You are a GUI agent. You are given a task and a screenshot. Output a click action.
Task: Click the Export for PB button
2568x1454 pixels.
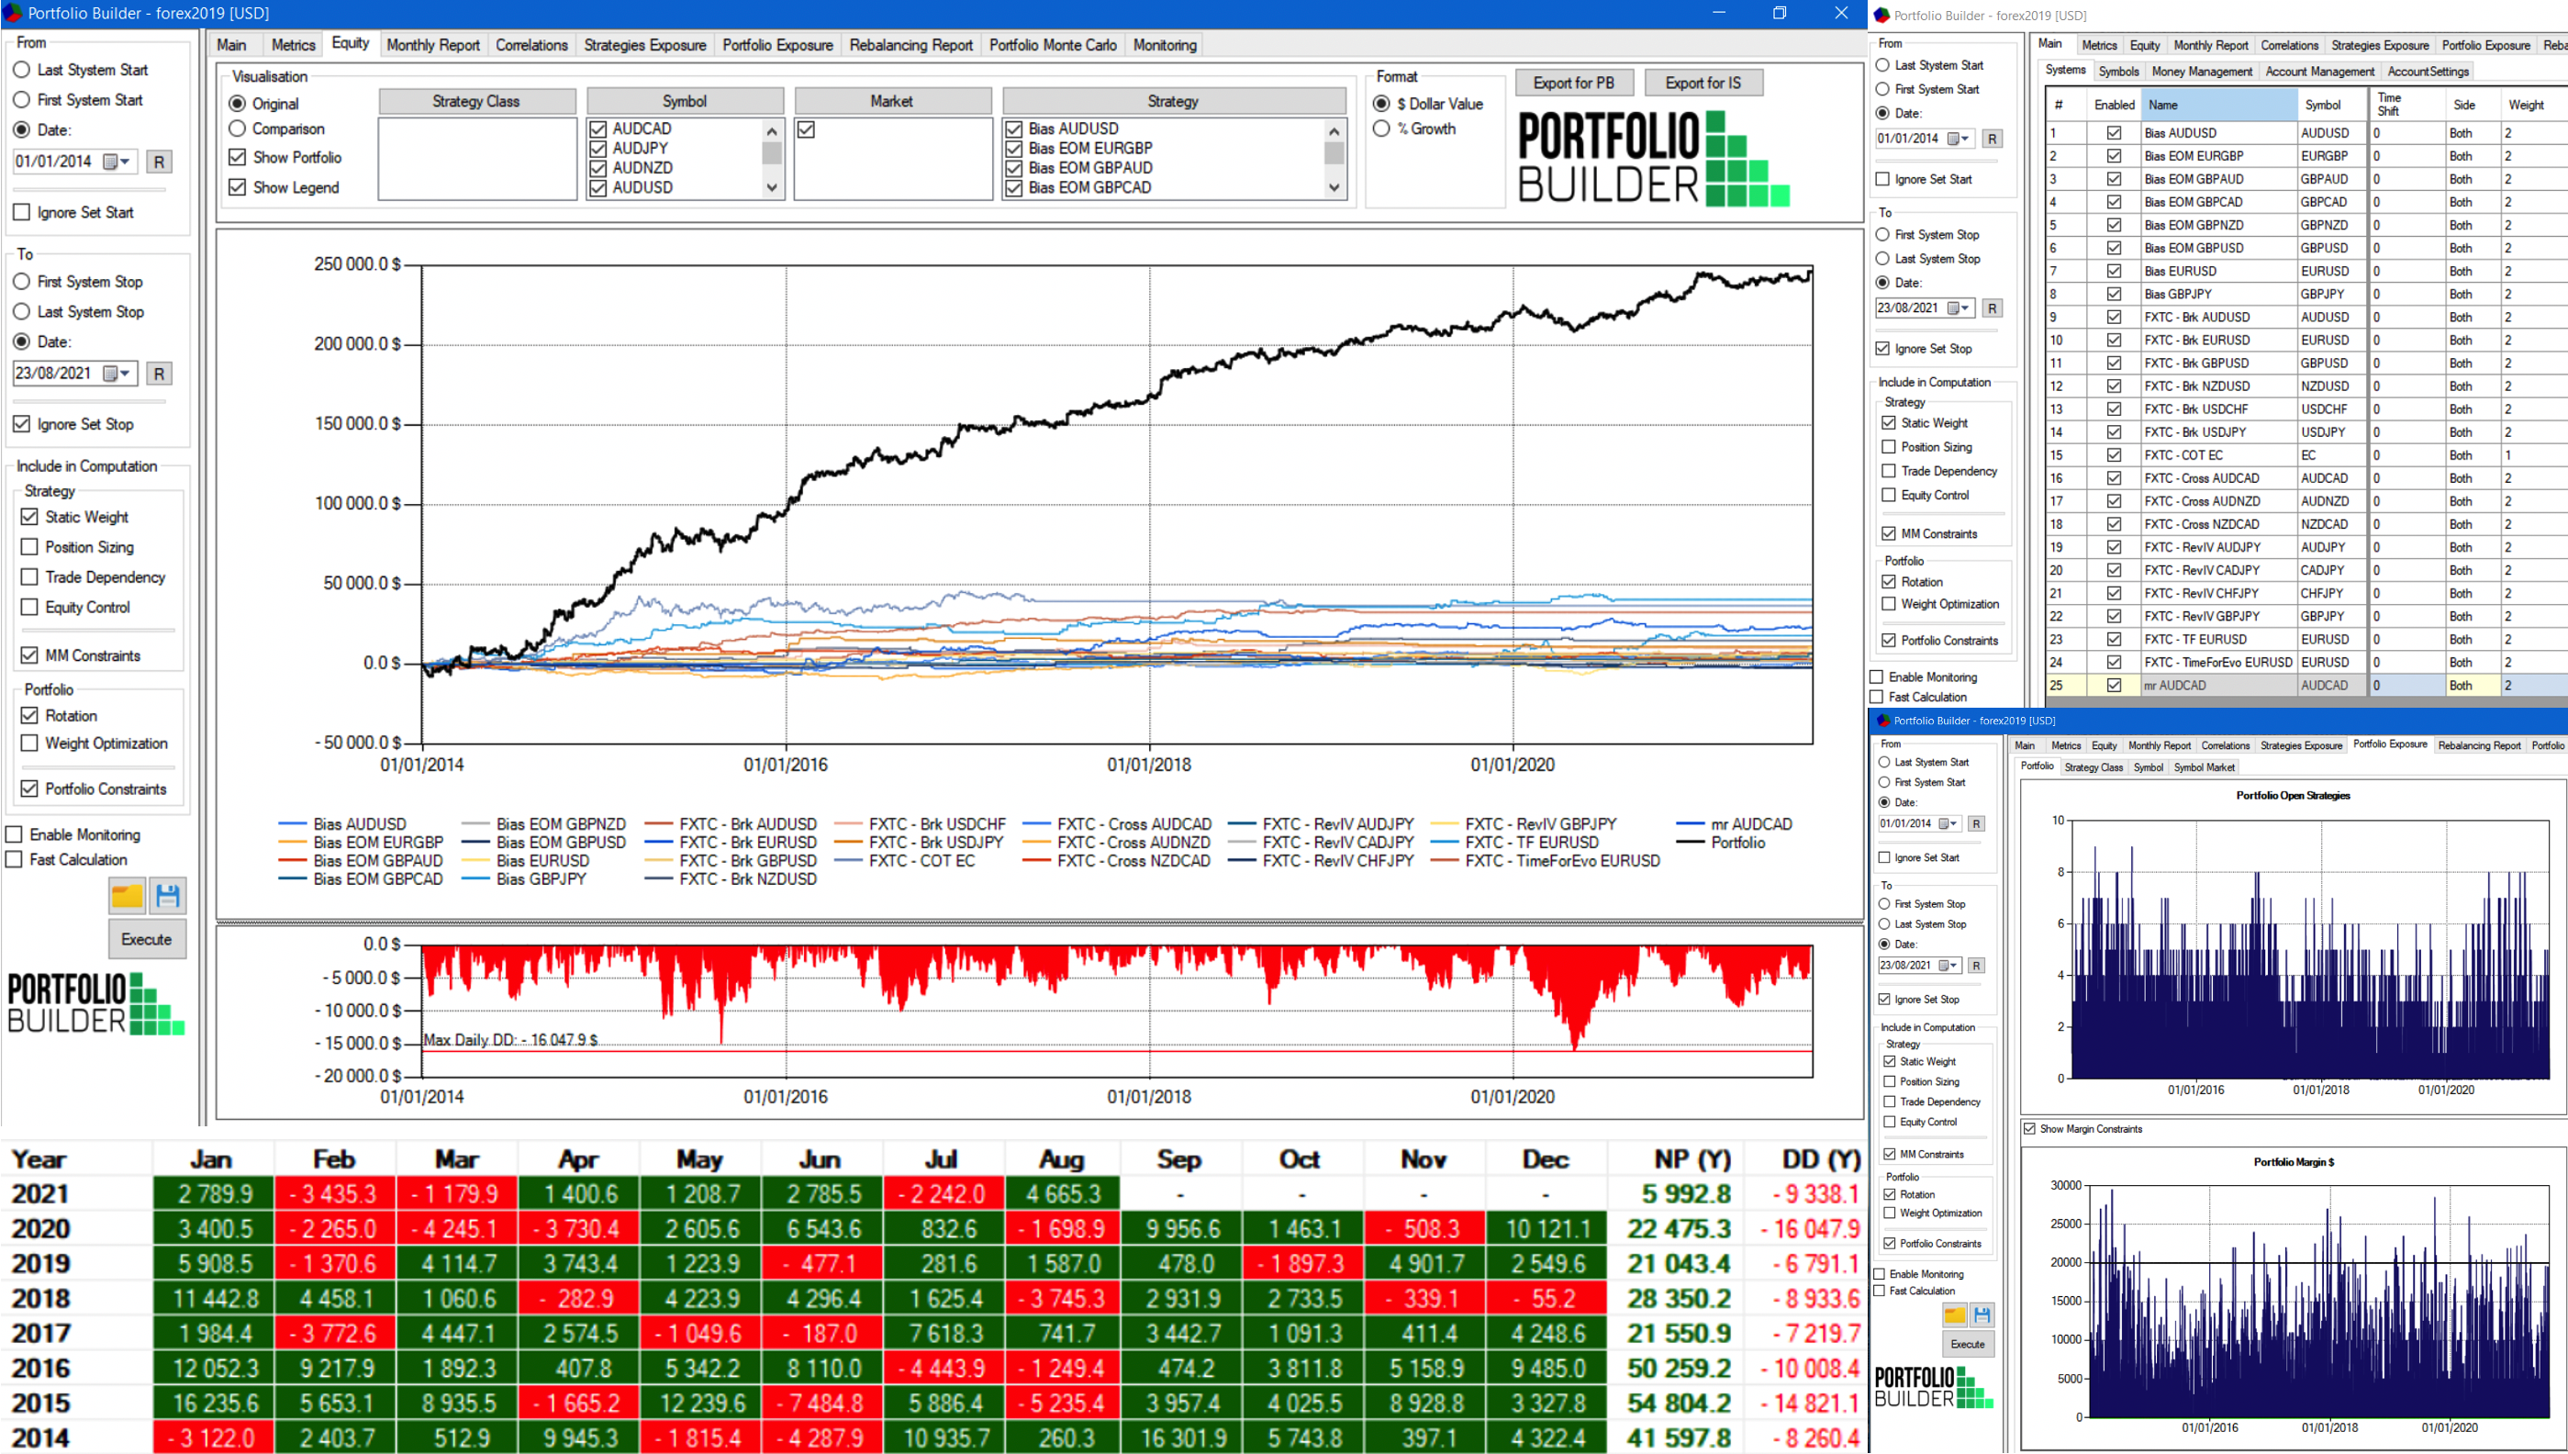[1573, 83]
